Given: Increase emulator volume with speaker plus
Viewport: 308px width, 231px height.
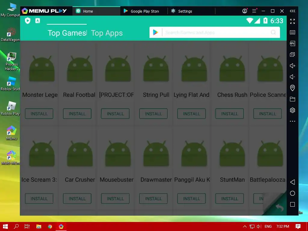Looking at the screenshot, I should tap(292, 66).
